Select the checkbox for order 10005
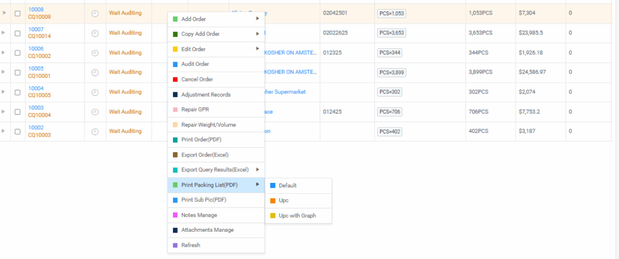This screenshot has height=259, width=619. 18,72
